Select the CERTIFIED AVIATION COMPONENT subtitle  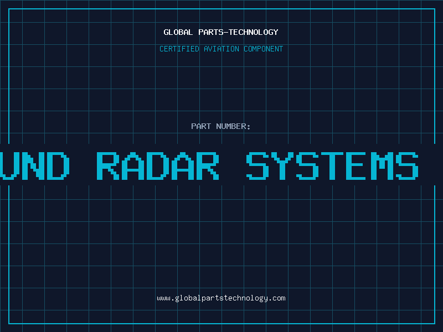tap(221, 49)
